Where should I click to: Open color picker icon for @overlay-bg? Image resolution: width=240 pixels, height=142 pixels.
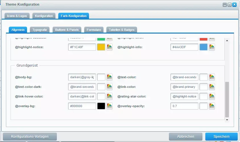(x=109, y=106)
